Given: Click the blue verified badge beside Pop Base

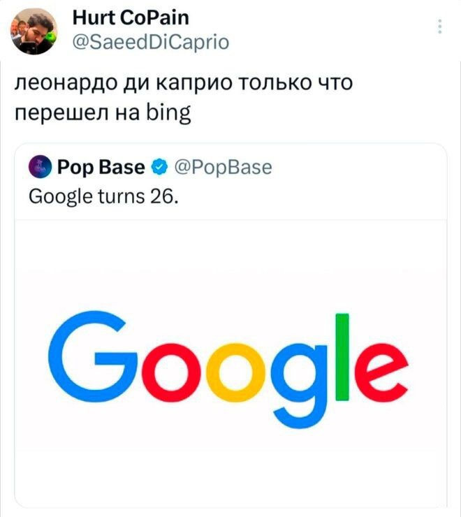Looking at the screenshot, I should click(x=159, y=168).
